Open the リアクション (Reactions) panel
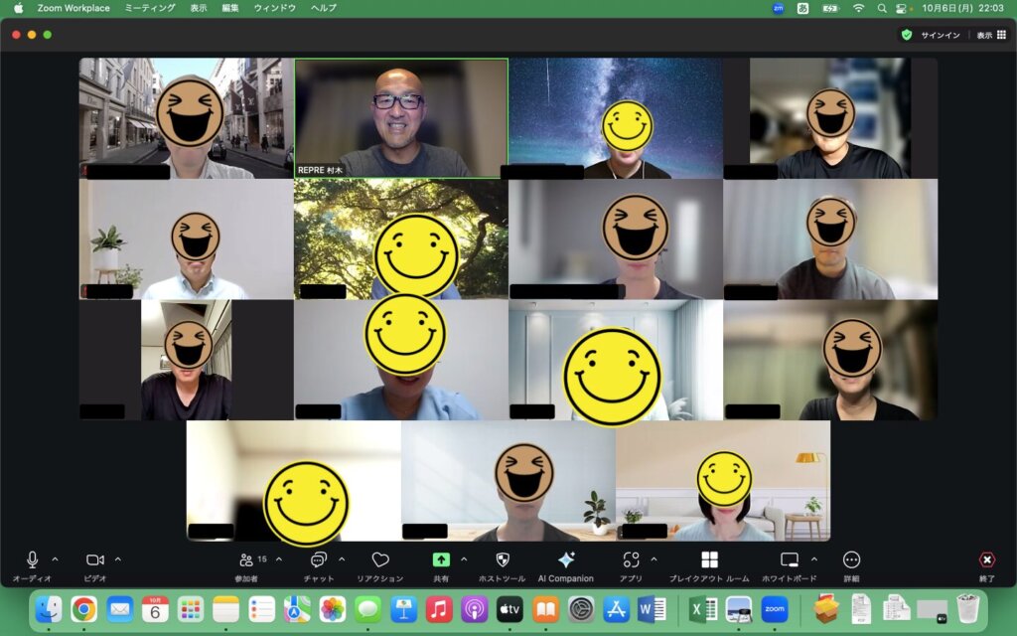1017x636 pixels. point(379,560)
